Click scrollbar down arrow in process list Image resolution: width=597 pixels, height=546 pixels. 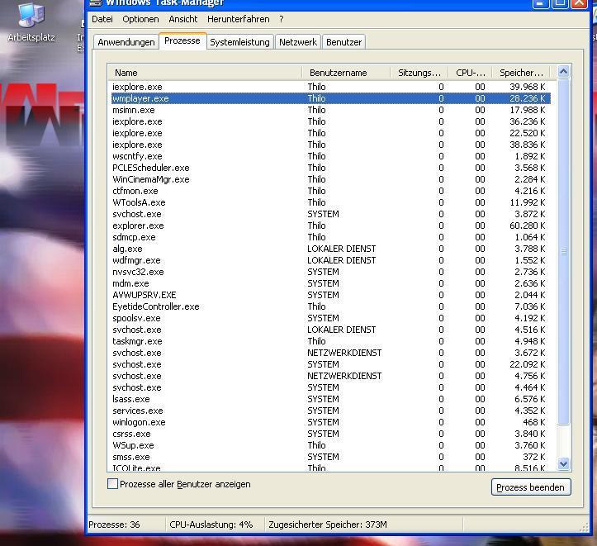pos(563,463)
